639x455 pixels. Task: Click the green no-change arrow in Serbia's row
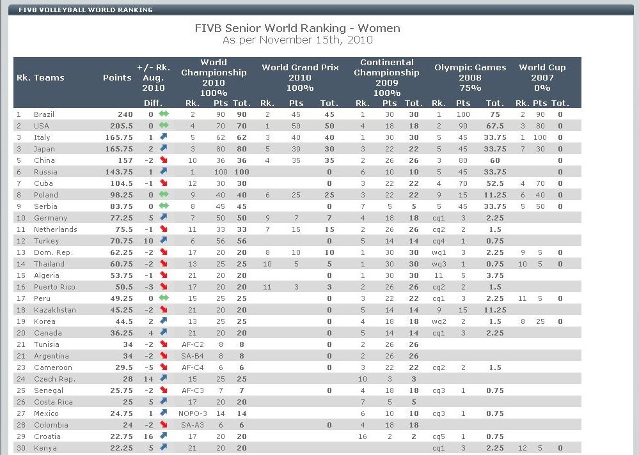(163, 206)
